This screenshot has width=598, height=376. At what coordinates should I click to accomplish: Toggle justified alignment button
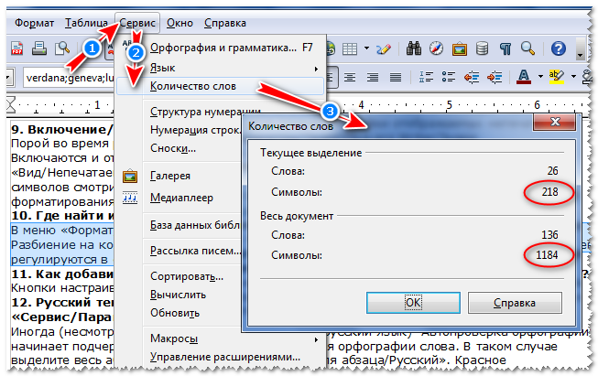[395, 76]
